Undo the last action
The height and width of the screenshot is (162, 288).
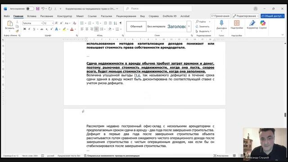click(x=43, y=9)
